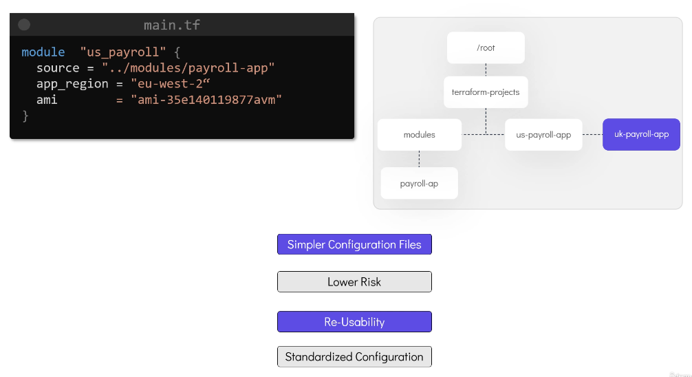Image resolution: width=692 pixels, height=377 pixels.
Task: Select the "eu-west-2" region value
Action: click(x=171, y=83)
